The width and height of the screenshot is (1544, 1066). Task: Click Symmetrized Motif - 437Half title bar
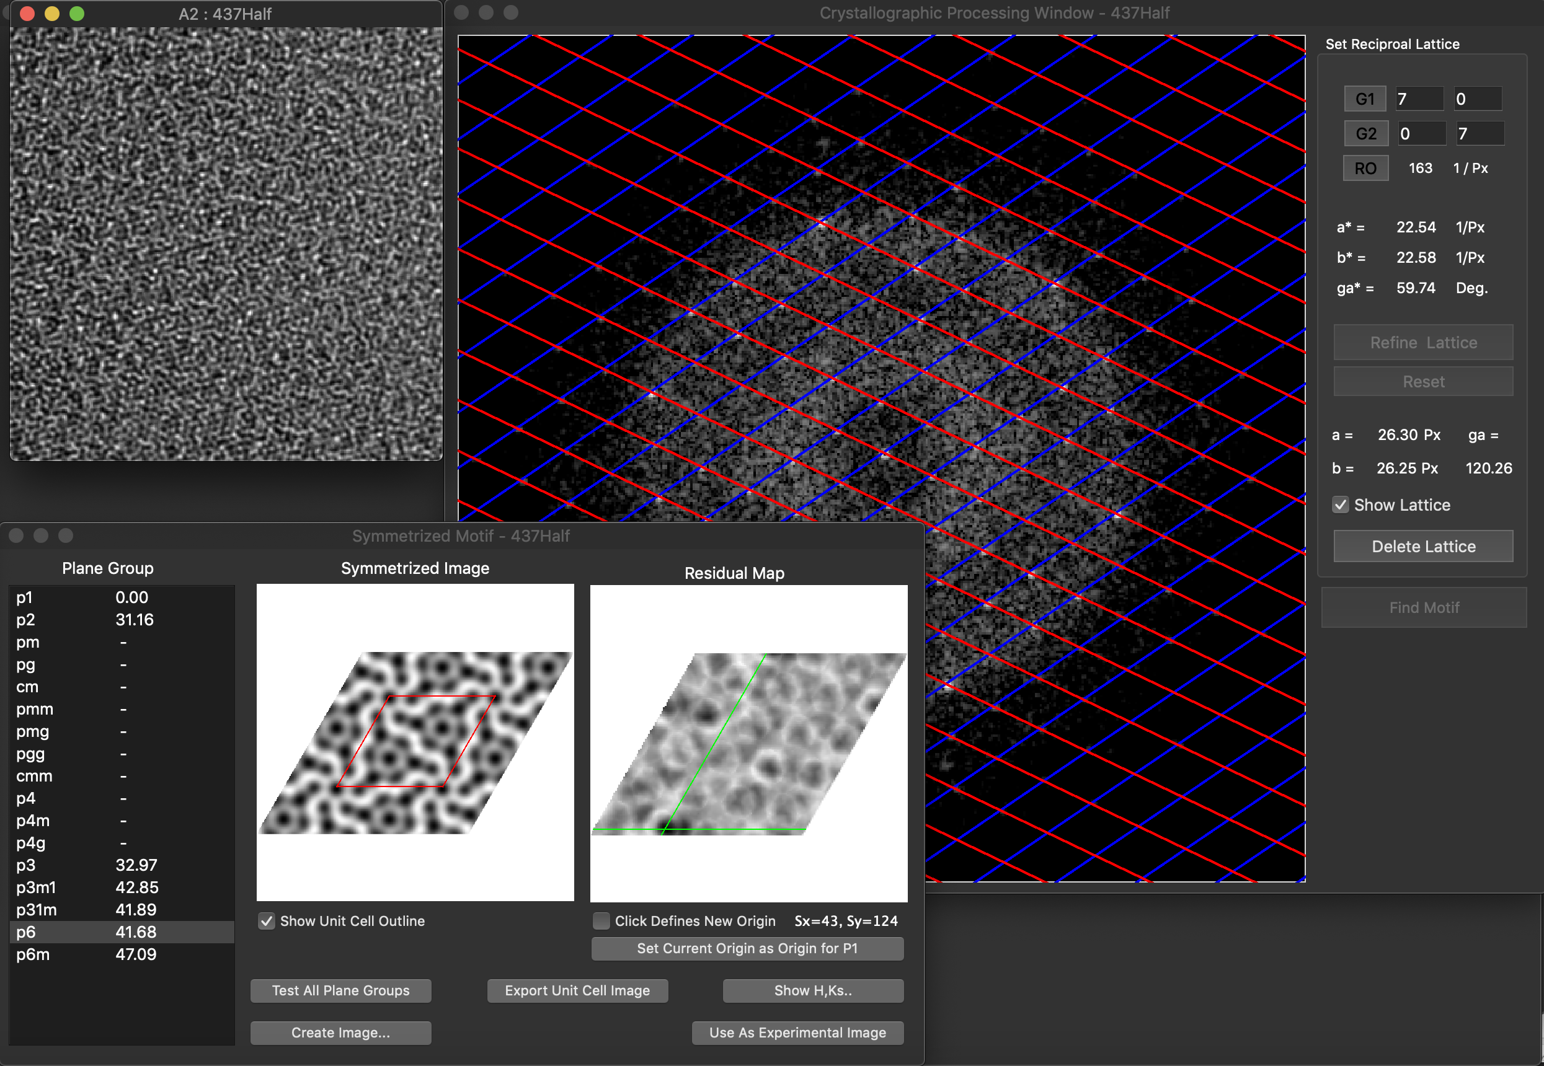click(x=462, y=535)
